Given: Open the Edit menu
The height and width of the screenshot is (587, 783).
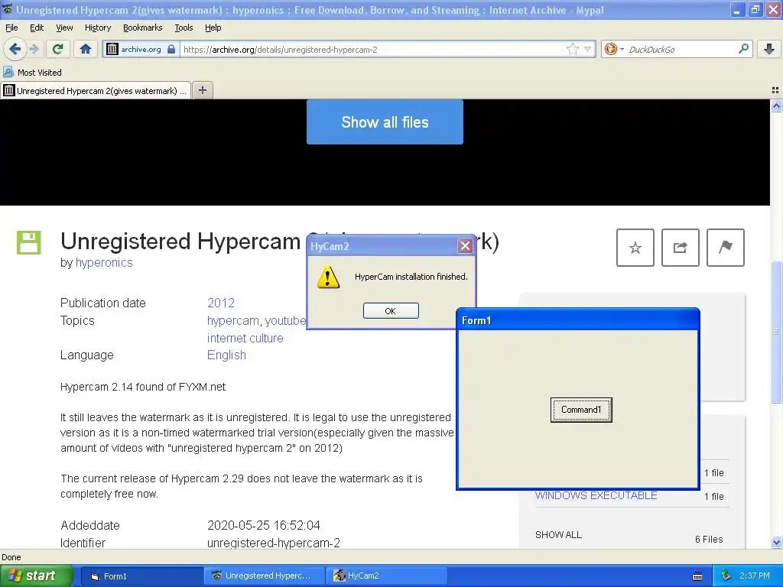Looking at the screenshot, I should 37,28.
